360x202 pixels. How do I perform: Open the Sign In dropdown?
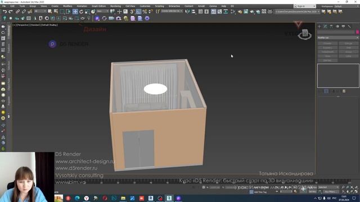pyautogui.click(x=305, y=6)
